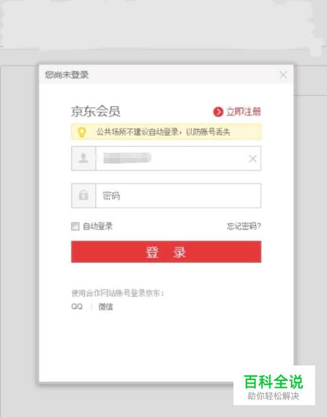
Task: Click the 京东会员 heading
Action: point(95,111)
